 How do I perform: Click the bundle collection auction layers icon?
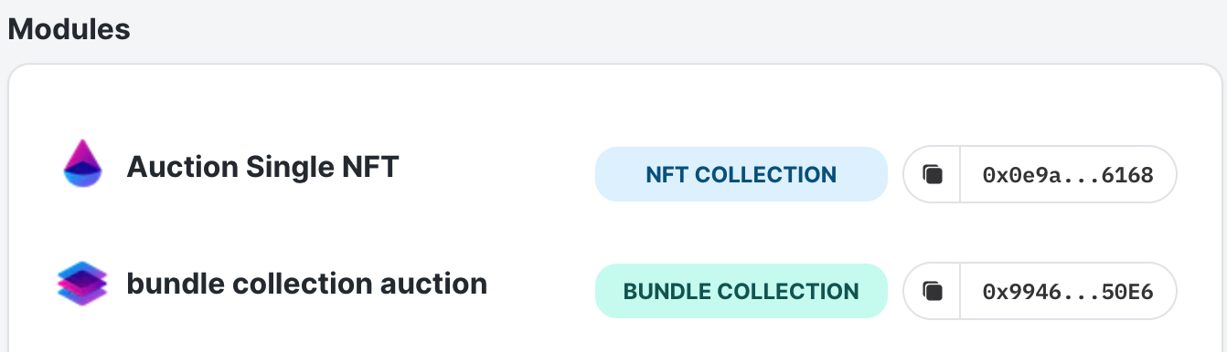(82, 285)
